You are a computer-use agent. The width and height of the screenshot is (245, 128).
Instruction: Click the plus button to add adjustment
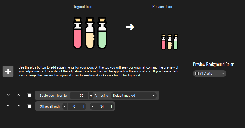8,71
